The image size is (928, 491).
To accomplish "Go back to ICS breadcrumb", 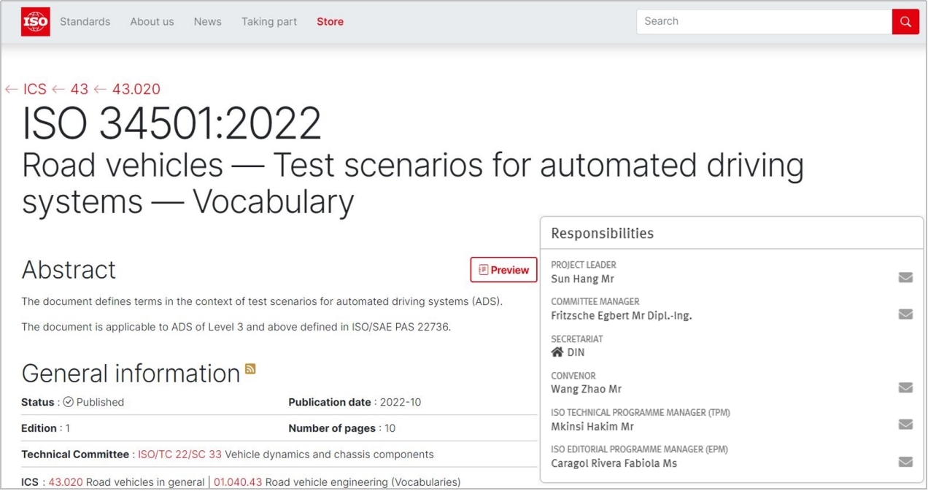I will pos(34,89).
